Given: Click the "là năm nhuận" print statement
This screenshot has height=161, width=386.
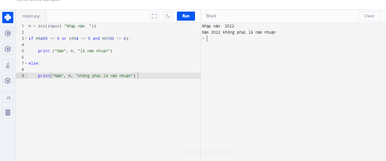Looking at the screenshot, I should [75, 51].
